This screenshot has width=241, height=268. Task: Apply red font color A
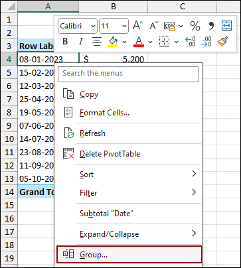[x=139, y=42]
